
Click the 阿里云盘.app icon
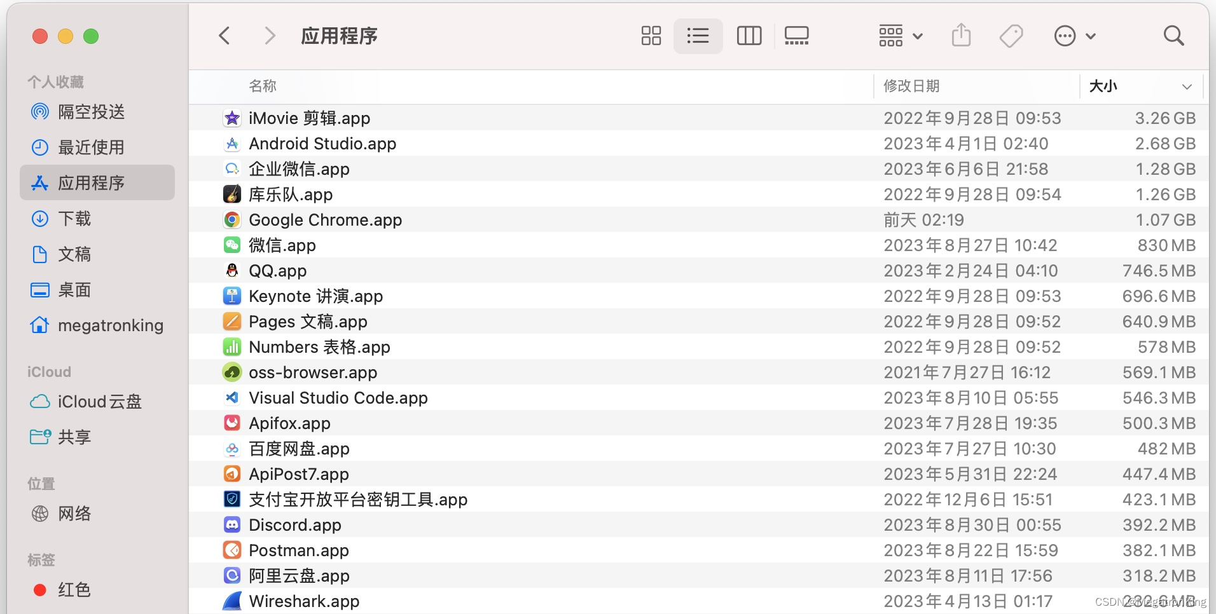(x=232, y=576)
